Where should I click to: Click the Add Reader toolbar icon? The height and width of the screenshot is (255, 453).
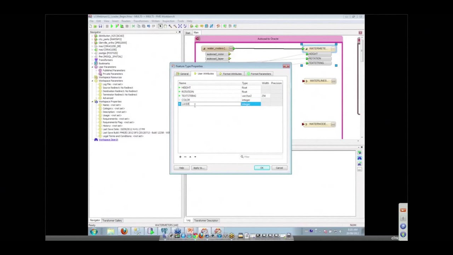191,26
